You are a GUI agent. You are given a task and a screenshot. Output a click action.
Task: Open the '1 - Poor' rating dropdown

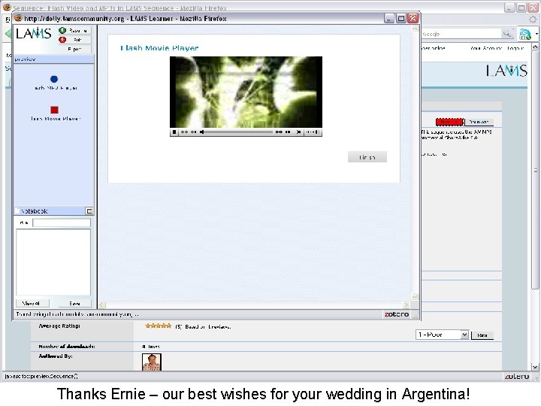tap(442, 335)
